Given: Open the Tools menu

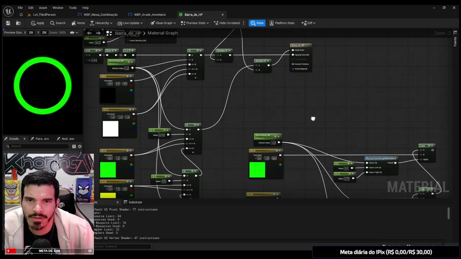Looking at the screenshot, I should (73, 8).
